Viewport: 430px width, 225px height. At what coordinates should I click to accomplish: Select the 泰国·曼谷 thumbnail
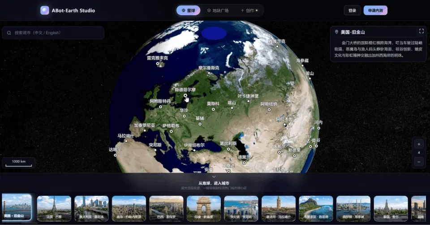(x=391, y=208)
